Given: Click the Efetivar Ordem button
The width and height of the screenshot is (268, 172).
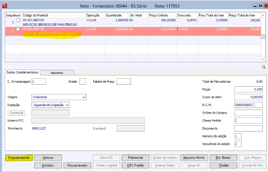Looking at the screenshot, I should [165, 165].
